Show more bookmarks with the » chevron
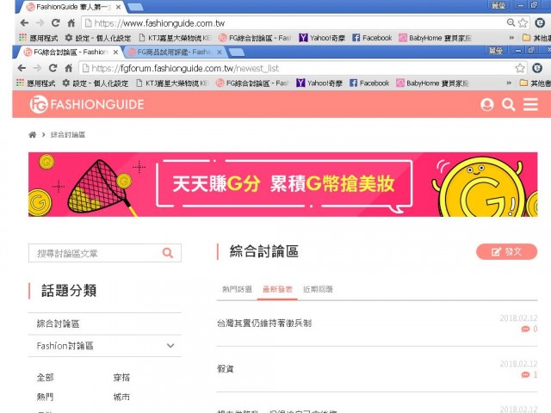 pos(510,83)
